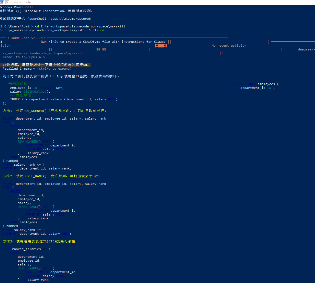The height and width of the screenshot is (283, 315).
Task: Click the Claude Code window icon in title bar
Action: (7, 2)
